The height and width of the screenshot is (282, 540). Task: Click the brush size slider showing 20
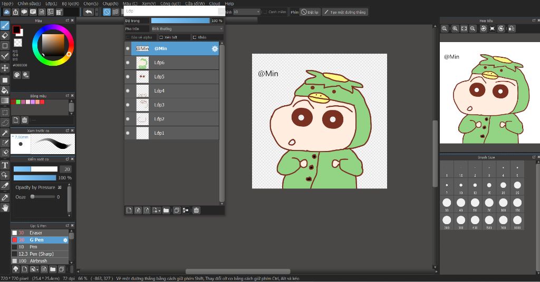pos(35,169)
